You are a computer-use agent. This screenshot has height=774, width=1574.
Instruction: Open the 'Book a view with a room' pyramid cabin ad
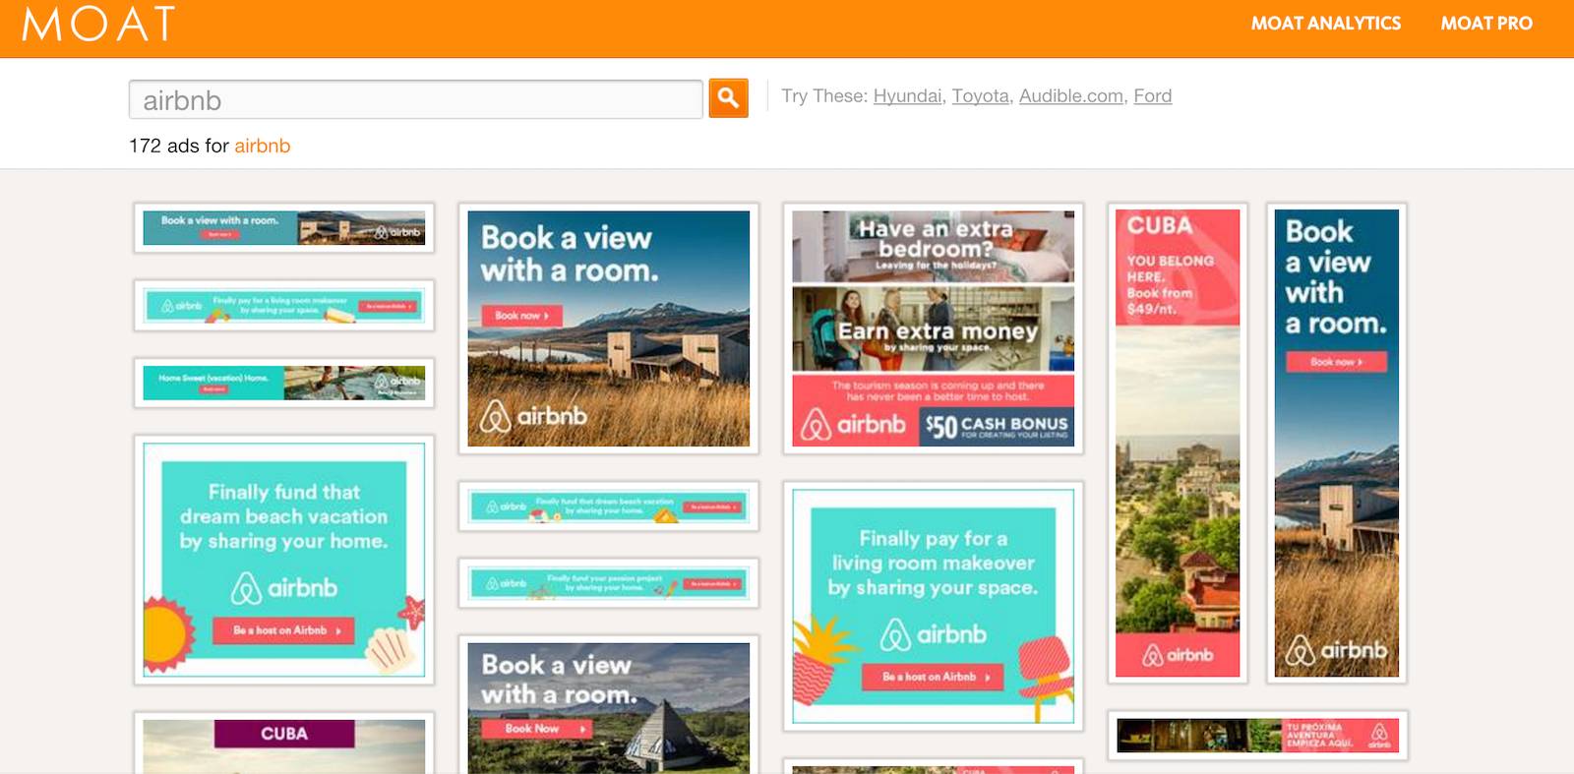(x=608, y=704)
